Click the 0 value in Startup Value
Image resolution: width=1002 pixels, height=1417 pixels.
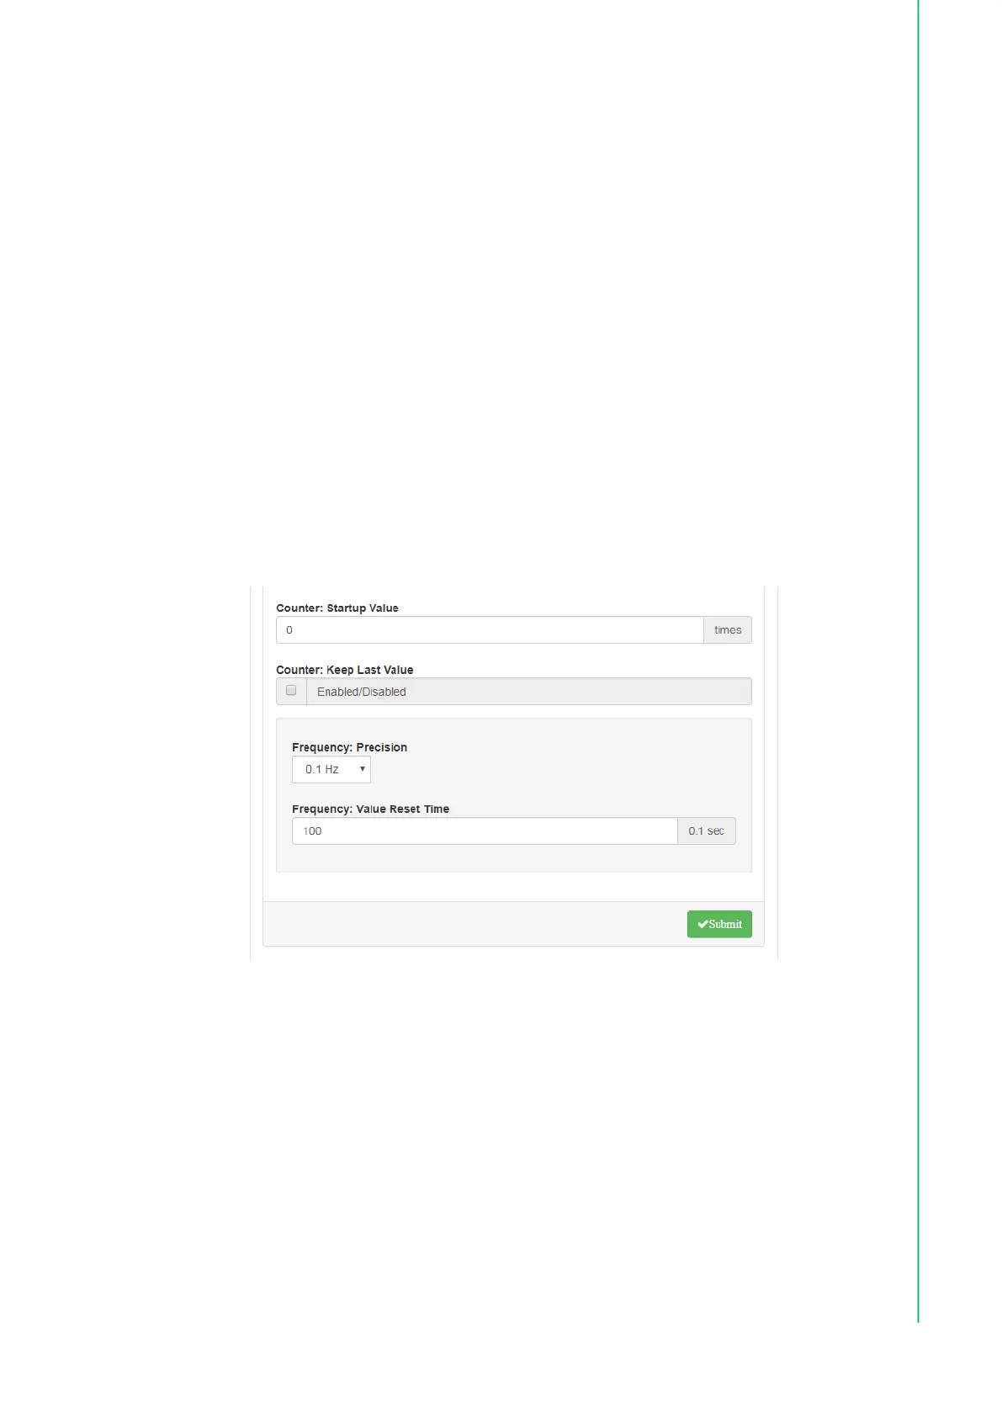[x=289, y=629]
